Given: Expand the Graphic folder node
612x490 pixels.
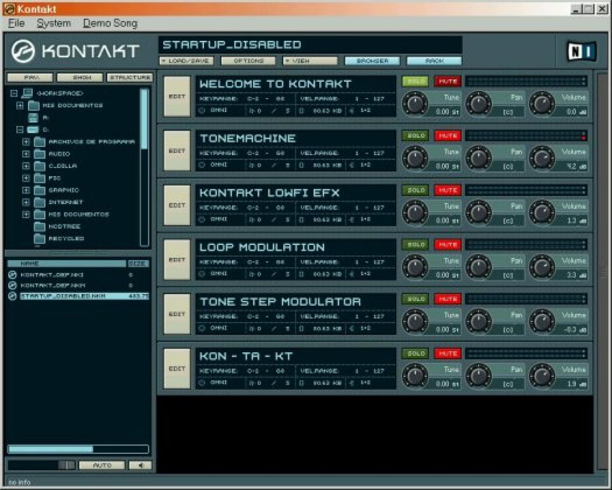Looking at the screenshot, I should pos(26,190).
